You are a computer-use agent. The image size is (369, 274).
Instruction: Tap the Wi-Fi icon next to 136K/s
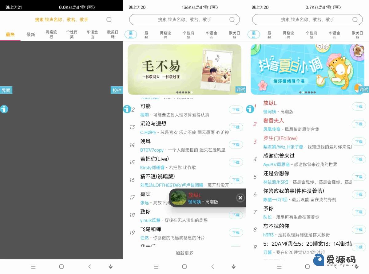[206, 7]
